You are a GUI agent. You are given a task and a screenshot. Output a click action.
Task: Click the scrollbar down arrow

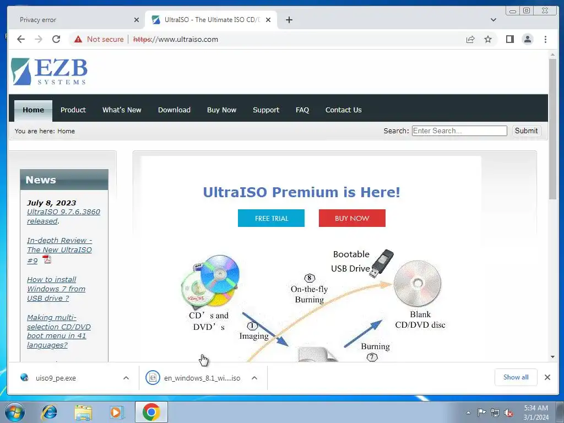552,357
